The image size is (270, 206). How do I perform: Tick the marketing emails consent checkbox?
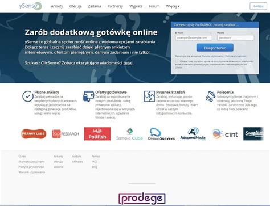tap(177, 61)
